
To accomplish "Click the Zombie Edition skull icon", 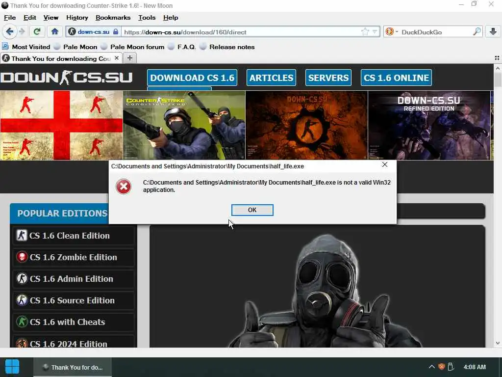I will click(22, 257).
